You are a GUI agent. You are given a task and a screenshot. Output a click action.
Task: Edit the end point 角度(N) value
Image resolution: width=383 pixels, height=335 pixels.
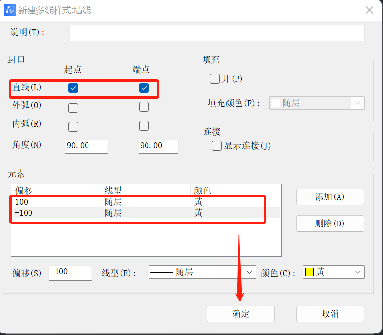pyautogui.click(x=158, y=146)
